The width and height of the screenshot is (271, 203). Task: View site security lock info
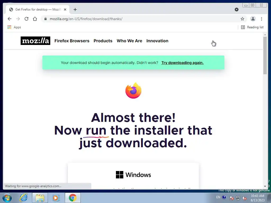[x=46, y=19]
